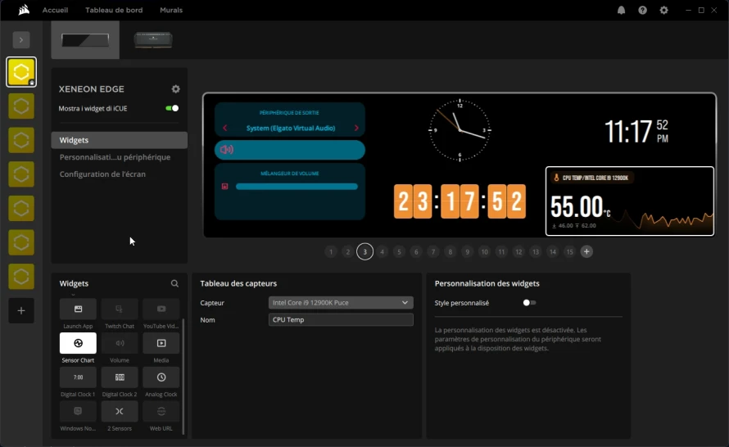This screenshot has width=729, height=447.
Task: Go to screen page 1
Action: 331,251
